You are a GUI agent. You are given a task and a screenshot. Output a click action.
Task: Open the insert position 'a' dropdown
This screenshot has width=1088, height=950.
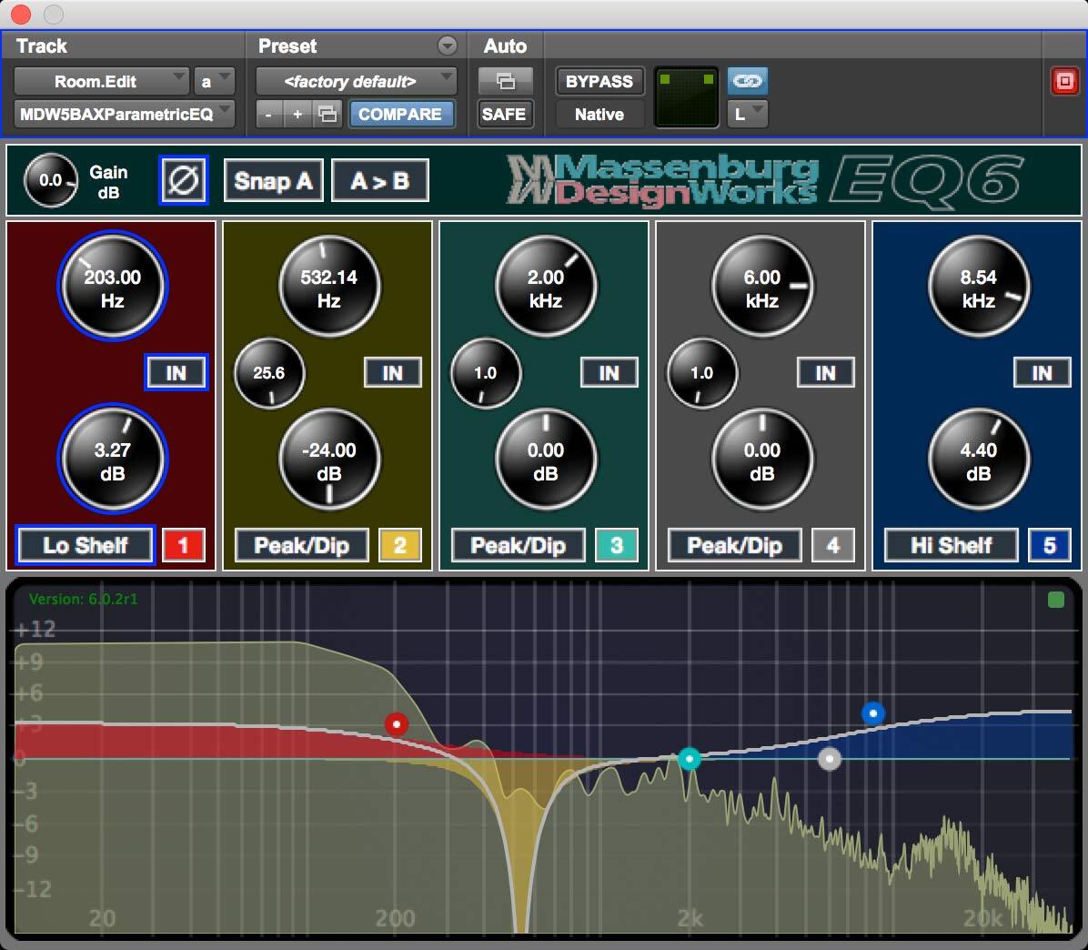[x=214, y=81]
